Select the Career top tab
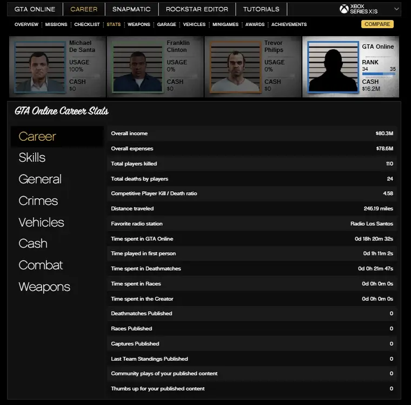Image resolution: width=411 pixels, height=405 pixels. point(84,9)
